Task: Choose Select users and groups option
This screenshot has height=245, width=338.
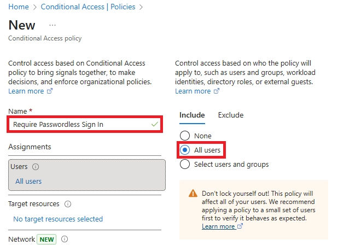Action: [x=185, y=164]
